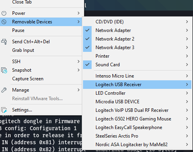Expand the Printer submenu arrow

click(x=187, y=56)
